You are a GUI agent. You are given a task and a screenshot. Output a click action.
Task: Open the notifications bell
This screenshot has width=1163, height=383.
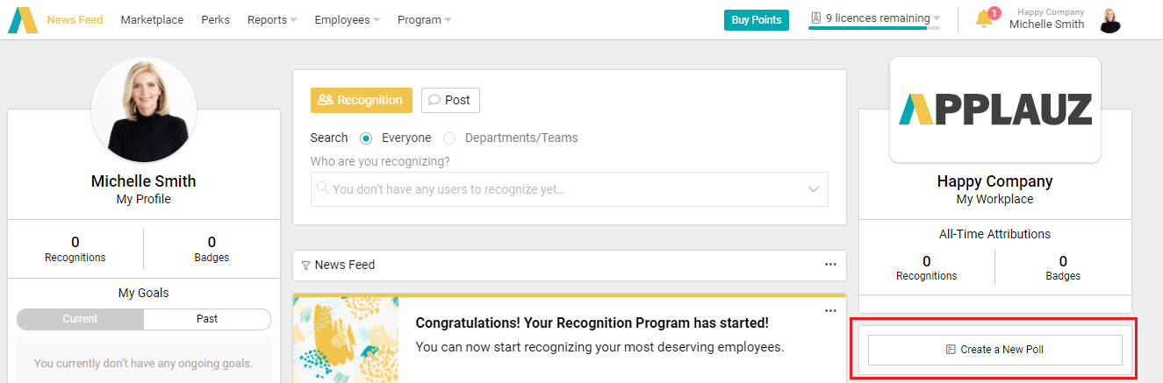point(984,19)
